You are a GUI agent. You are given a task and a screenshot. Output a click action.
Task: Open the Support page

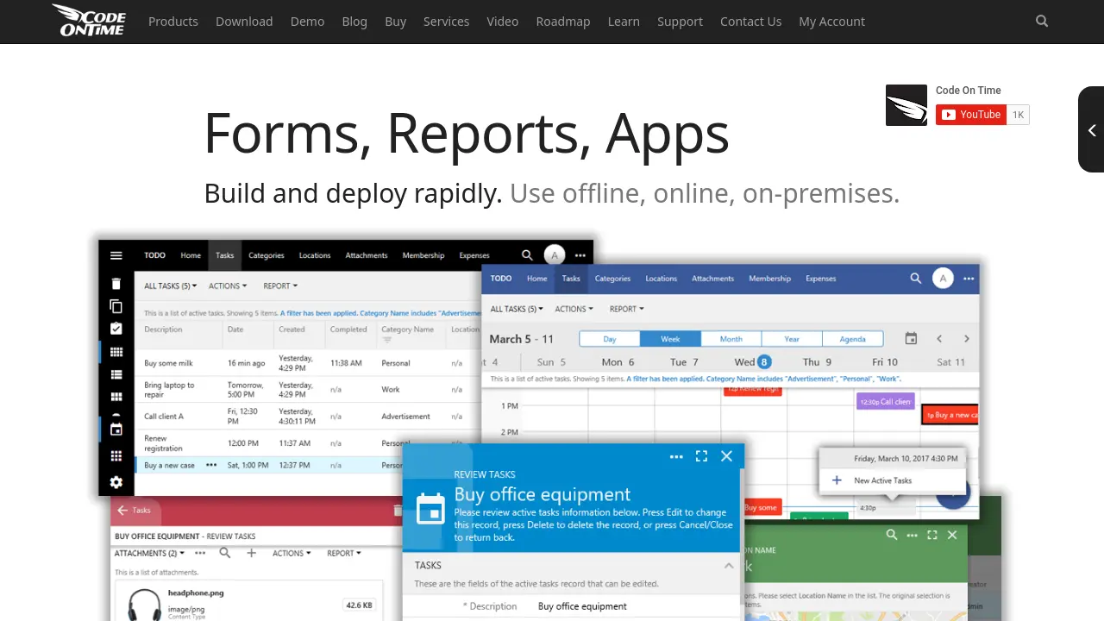tap(680, 22)
